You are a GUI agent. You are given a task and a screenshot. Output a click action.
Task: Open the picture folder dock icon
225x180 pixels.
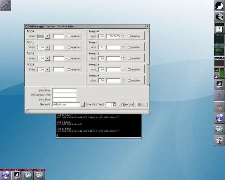pos(219,129)
